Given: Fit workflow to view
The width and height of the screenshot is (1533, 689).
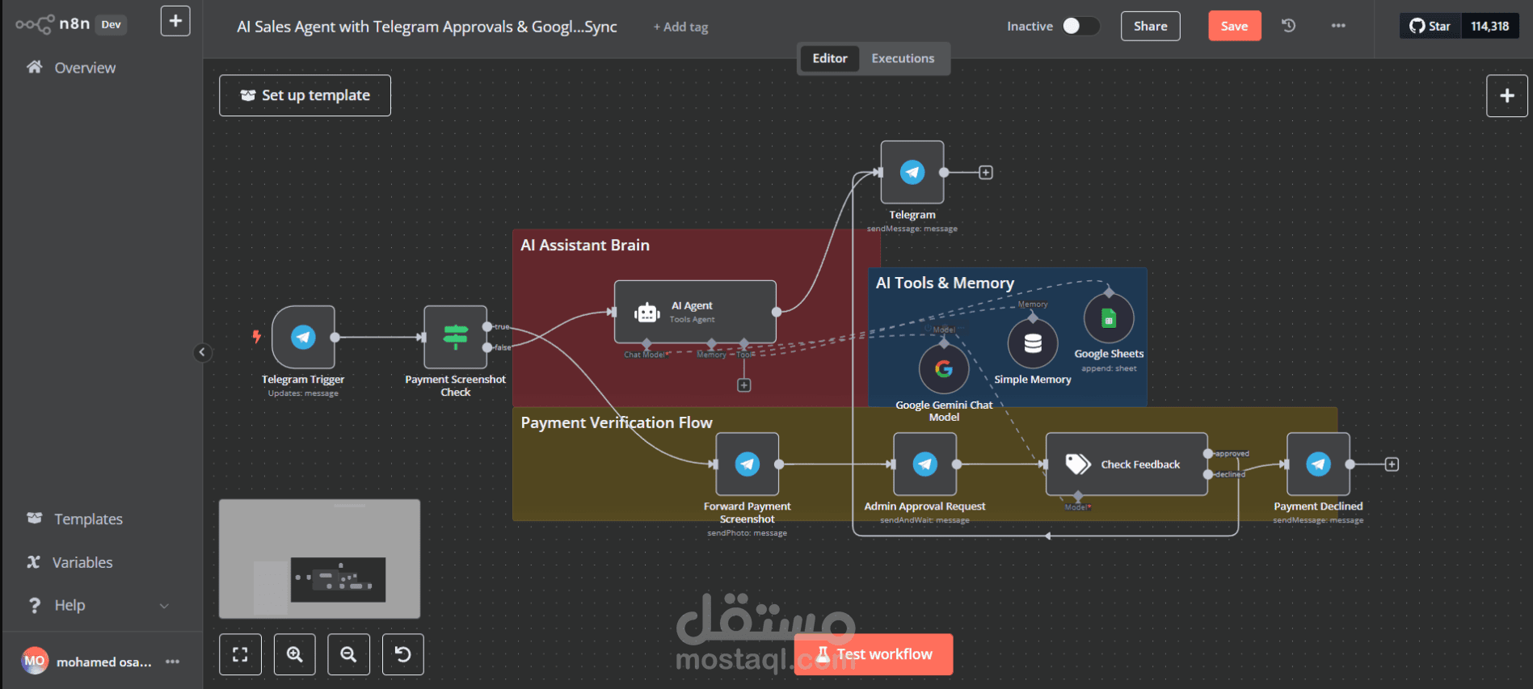Looking at the screenshot, I should pyautogui.click(x=241, y=654).
